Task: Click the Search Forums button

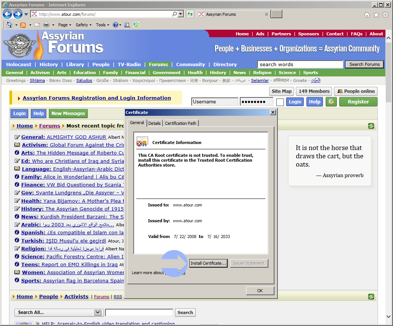Action: click(364, 64)
